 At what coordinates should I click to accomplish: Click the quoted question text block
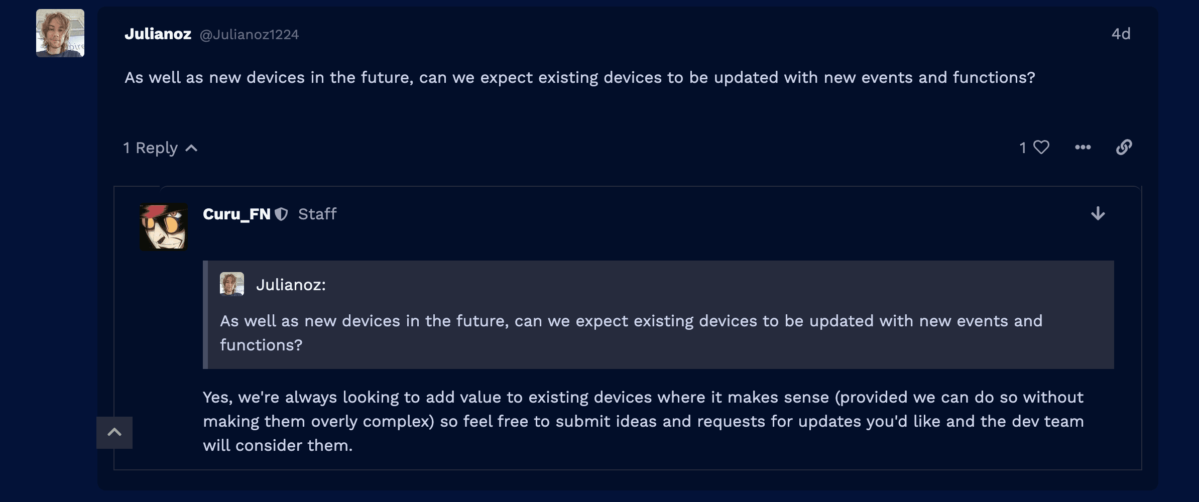click(631, 333)
